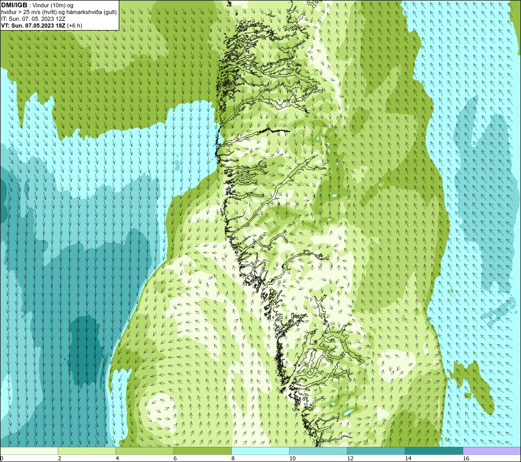Click the dark teal 14-16 legend swatch
The image size is (521, 462).
(x=434, y=451)
